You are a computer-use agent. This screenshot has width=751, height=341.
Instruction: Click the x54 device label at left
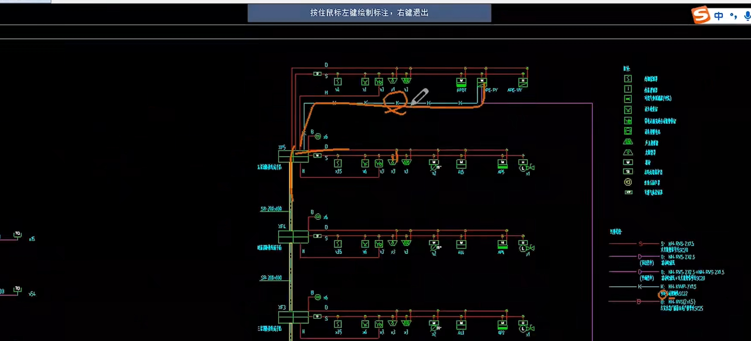(32, 294)
